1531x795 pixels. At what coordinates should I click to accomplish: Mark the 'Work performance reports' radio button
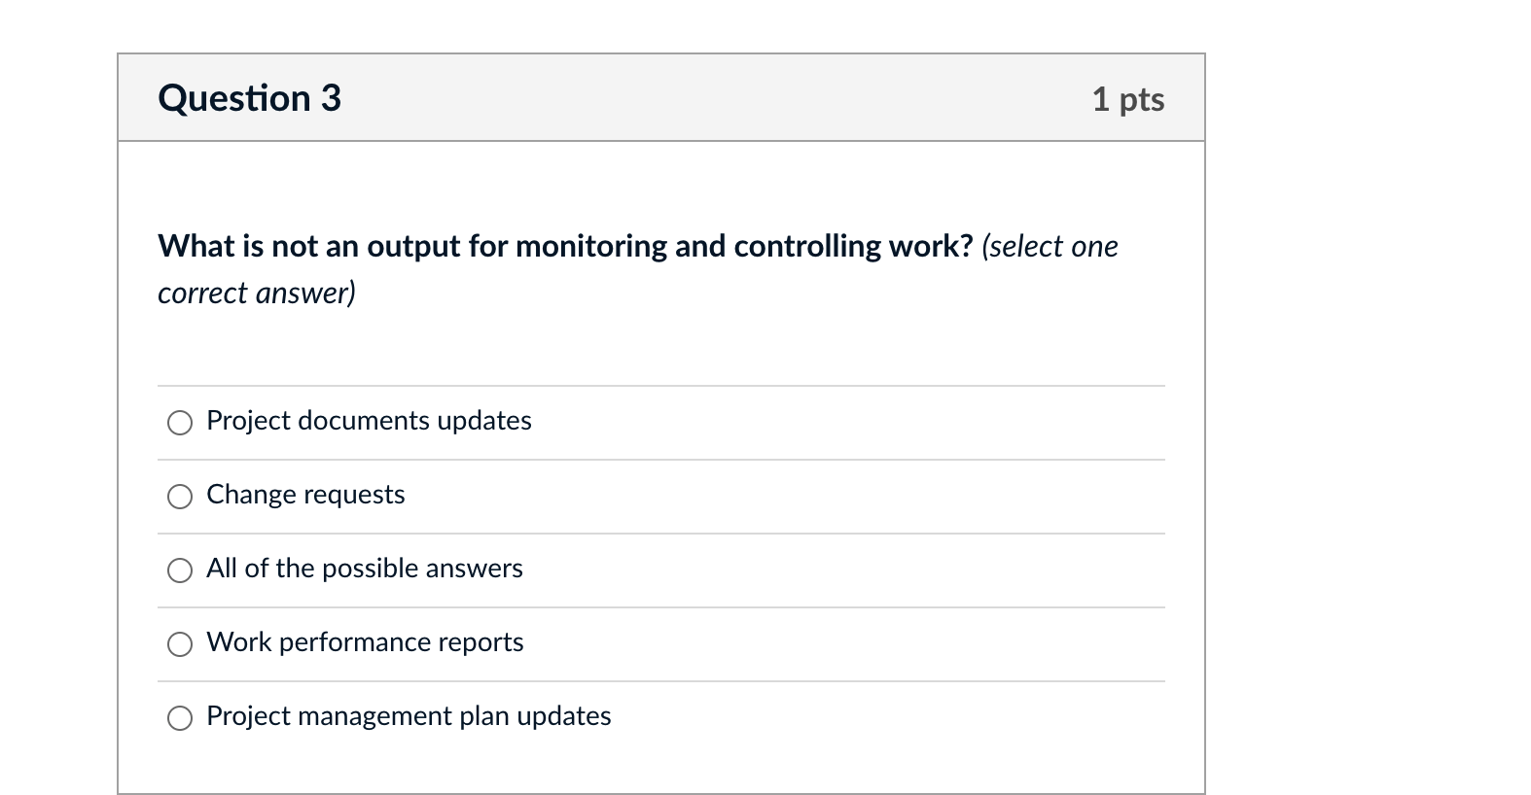[x=180, y=644]
